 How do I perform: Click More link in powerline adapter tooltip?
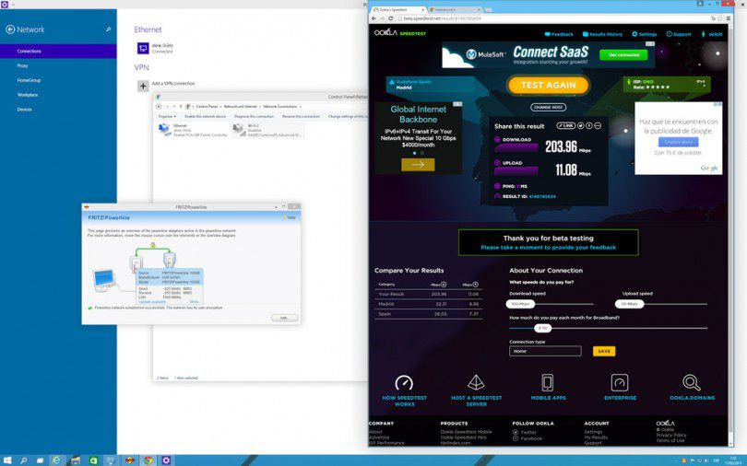point(194,301)
